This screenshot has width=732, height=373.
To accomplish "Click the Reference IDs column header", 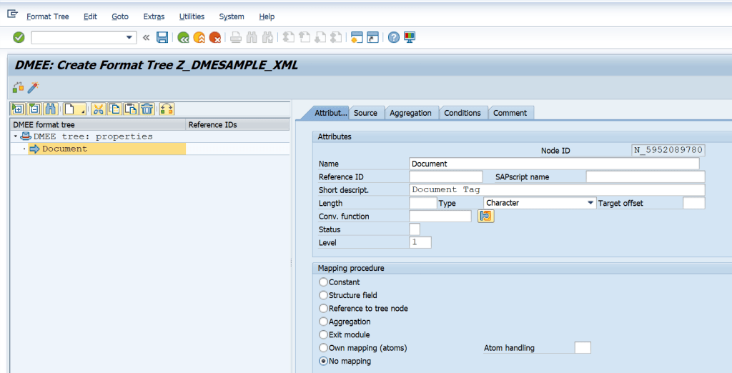I will (x=237, y=124).
